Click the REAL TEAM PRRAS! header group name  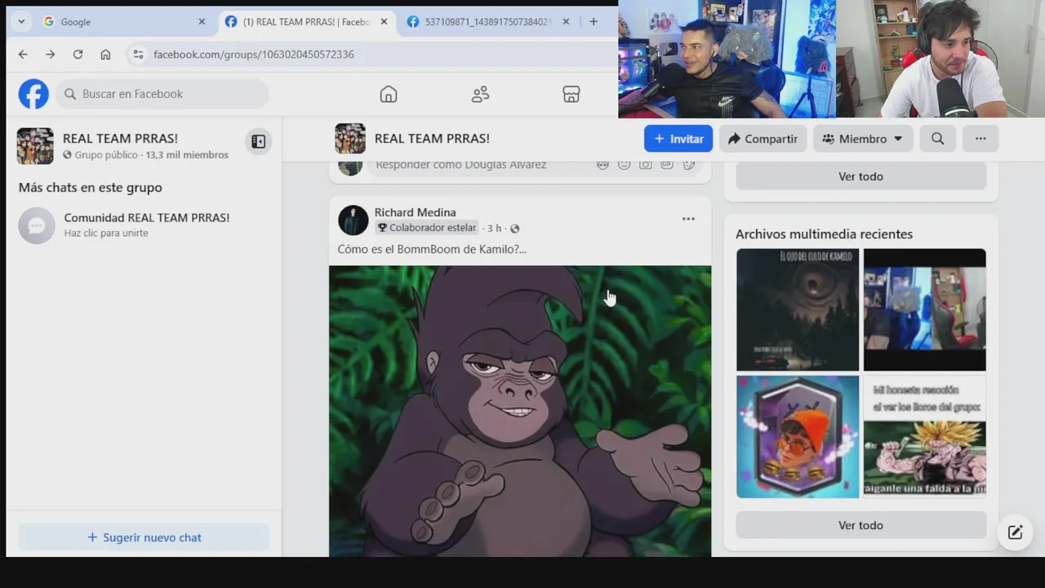pyautogui.click(x=432, y=139)
